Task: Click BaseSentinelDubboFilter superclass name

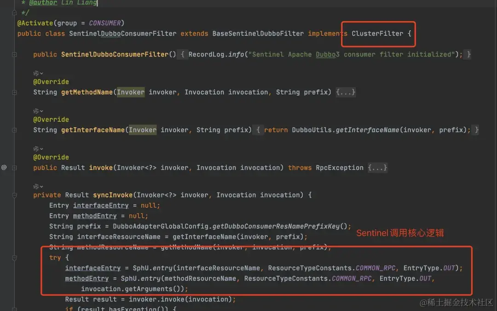Action: point(258,34)
